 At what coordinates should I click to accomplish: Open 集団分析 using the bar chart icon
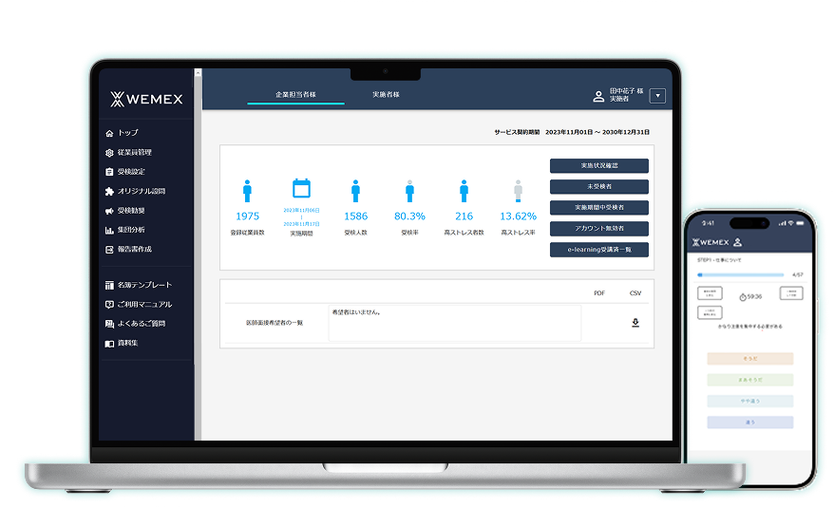tap(109, 230)
